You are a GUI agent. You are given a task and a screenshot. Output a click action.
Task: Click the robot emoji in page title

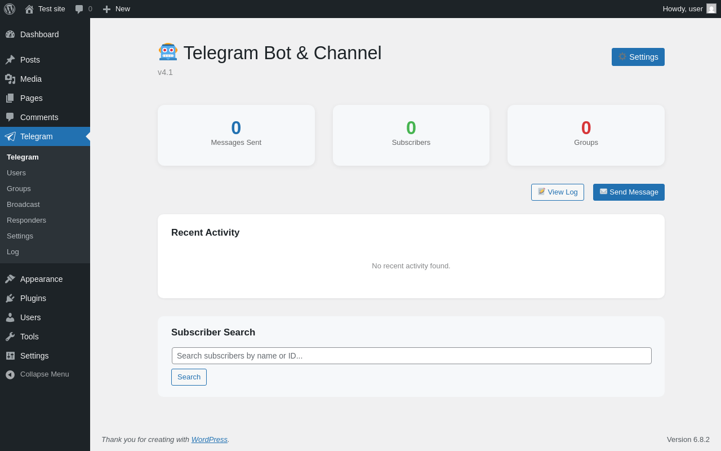tap(168, 52)
